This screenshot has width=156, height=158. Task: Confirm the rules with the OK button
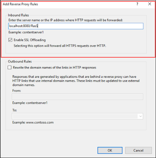(110, 150)
